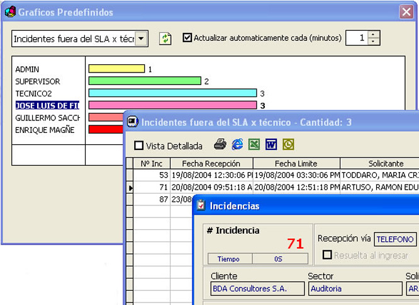Enable the Vista Detallada checkbox
Viewport: 419px width, 305px height.
138,146
